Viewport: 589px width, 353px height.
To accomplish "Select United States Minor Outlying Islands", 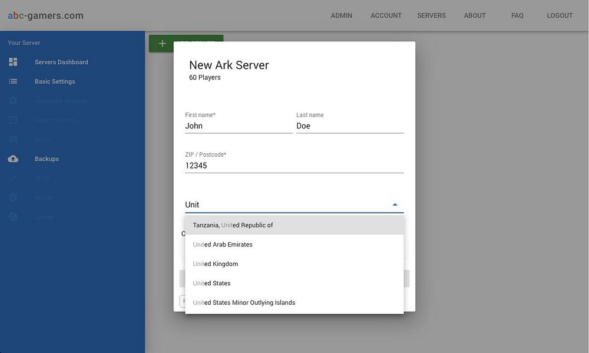I will [x=294, y=303].
